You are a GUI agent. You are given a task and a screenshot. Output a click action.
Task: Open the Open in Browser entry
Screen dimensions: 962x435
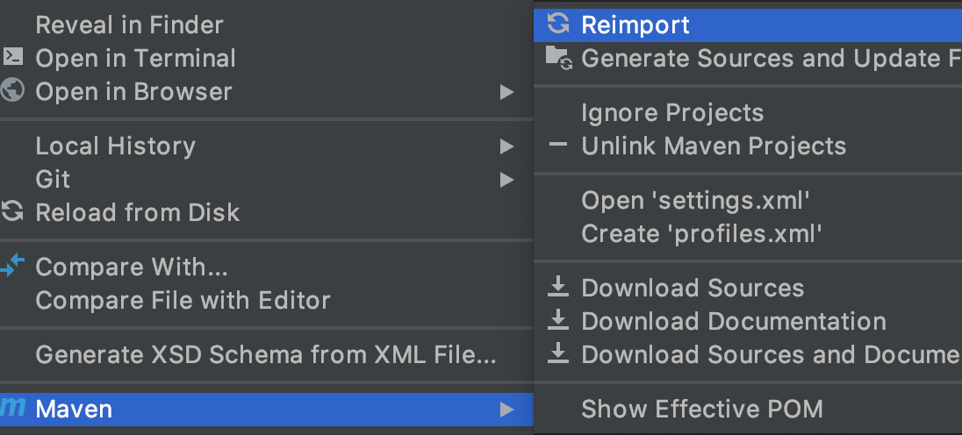266,91
